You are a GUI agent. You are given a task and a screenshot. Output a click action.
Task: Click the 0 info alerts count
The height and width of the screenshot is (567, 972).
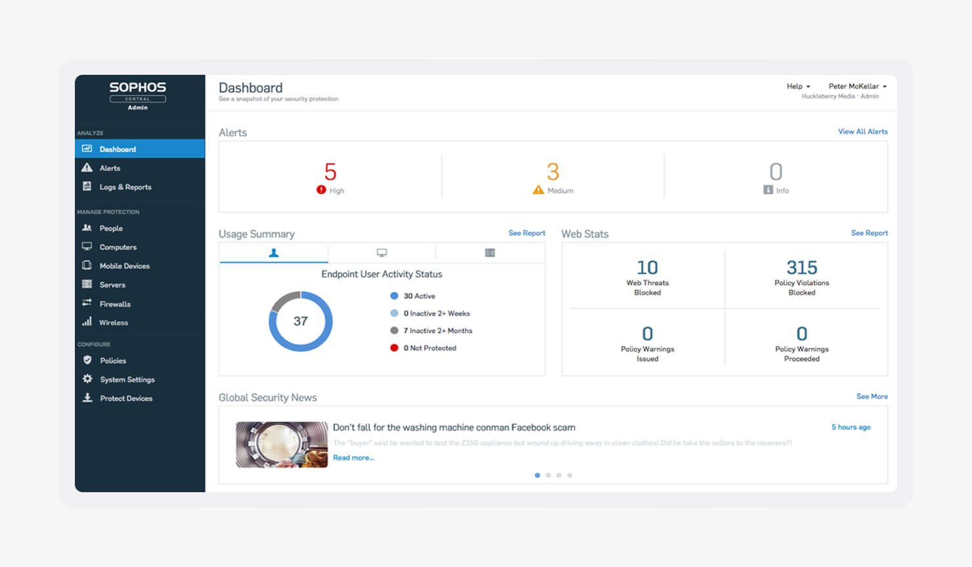pyautogui.click(x=776, y=172)
